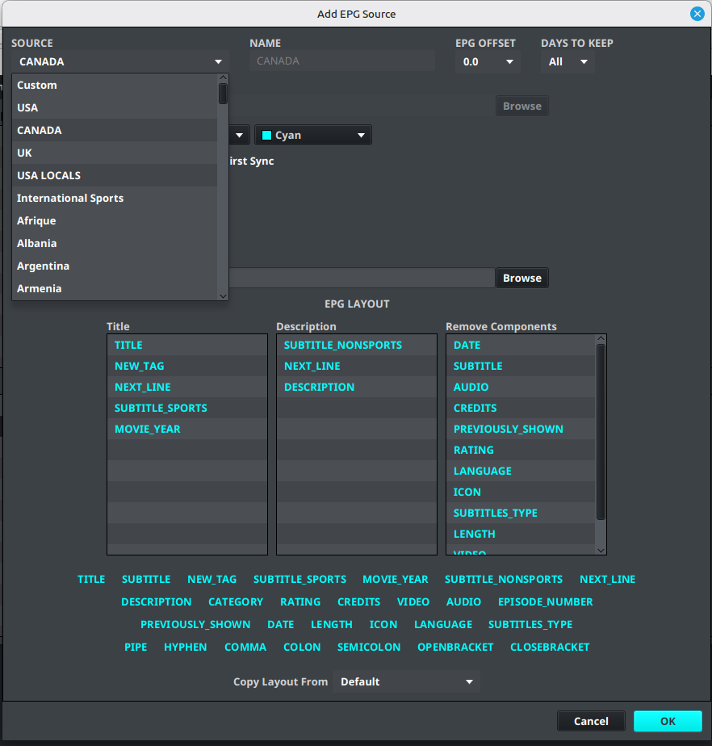Select Albania from the source list

tap(115, 243)
